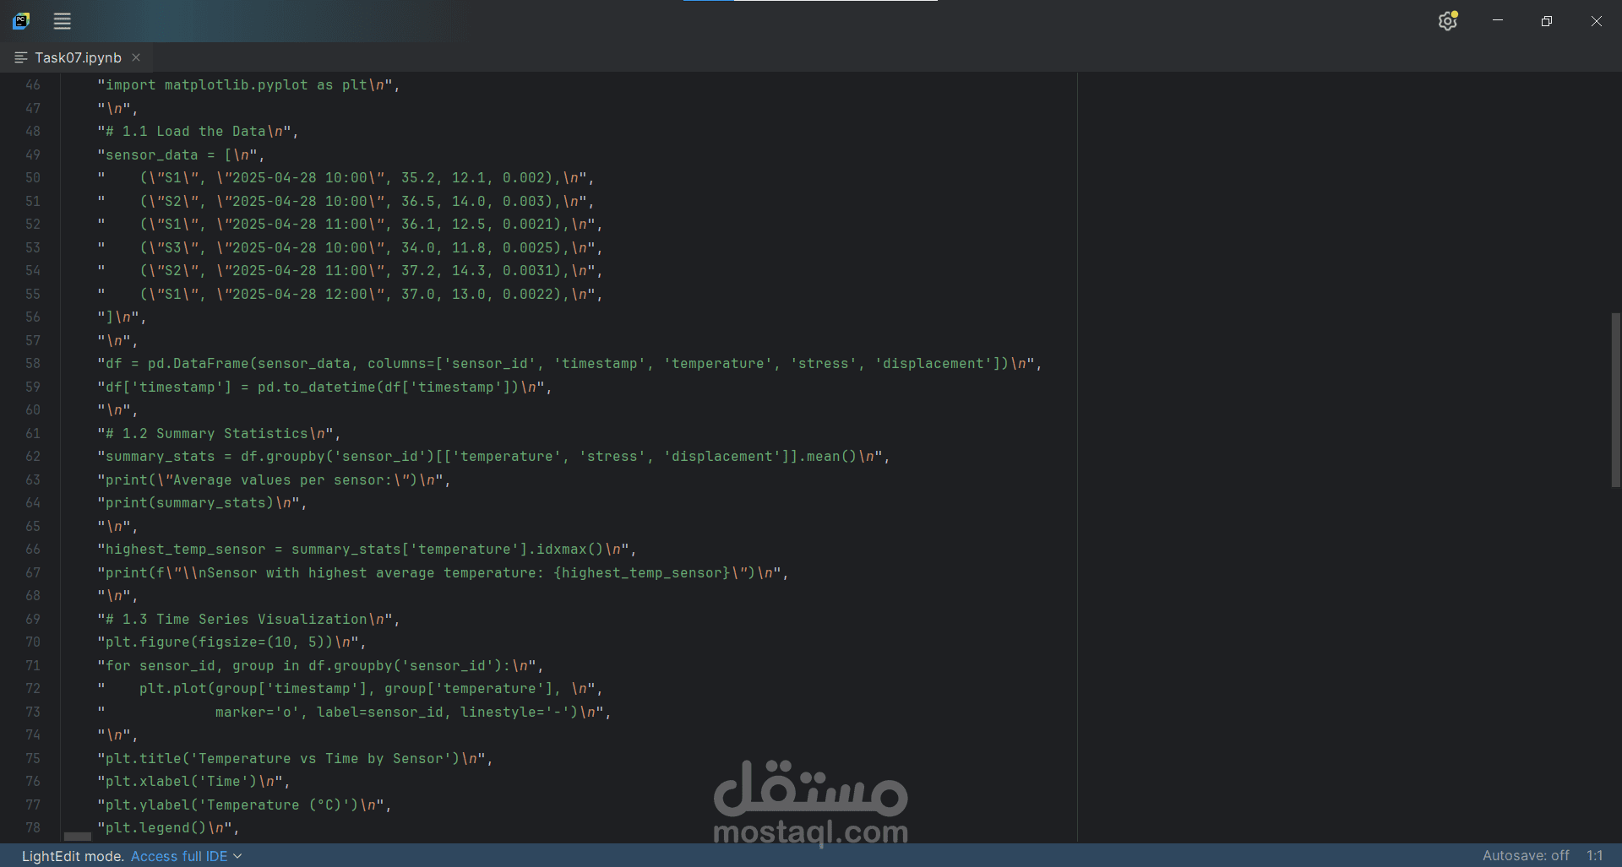Toggle the Autosave: off status setting

[x=1526, y=856]
